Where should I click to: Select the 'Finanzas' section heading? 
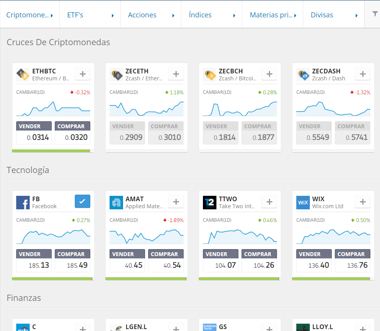[24, 298]
